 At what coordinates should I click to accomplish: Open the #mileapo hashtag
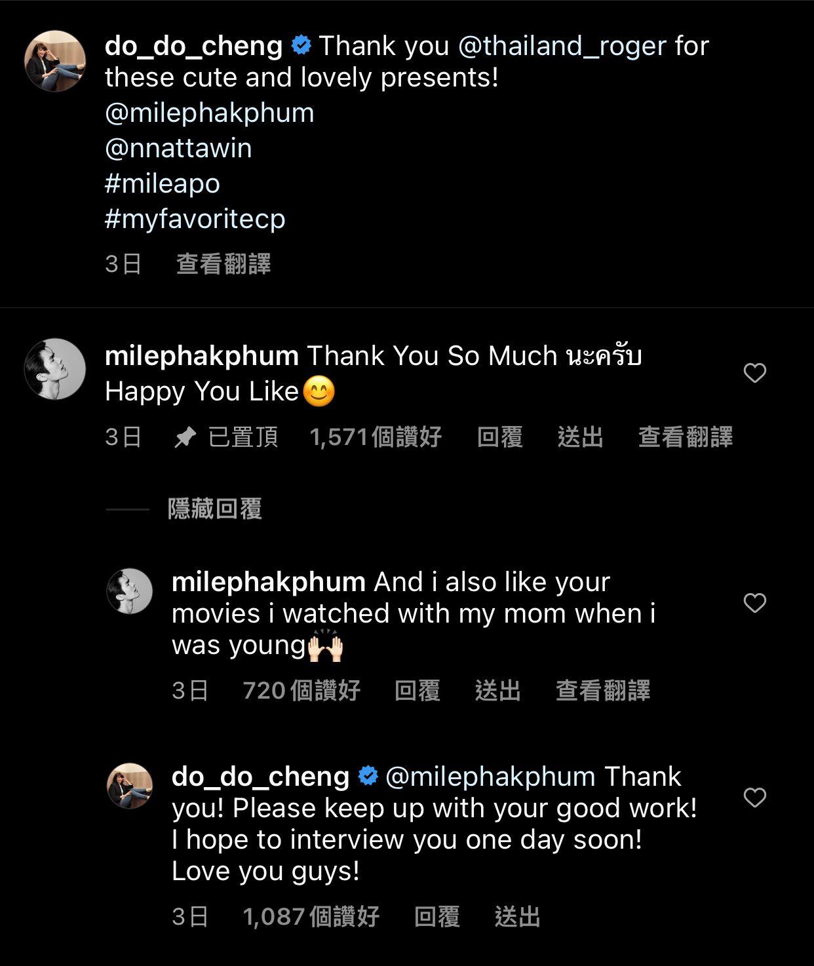tap(162, 184)
